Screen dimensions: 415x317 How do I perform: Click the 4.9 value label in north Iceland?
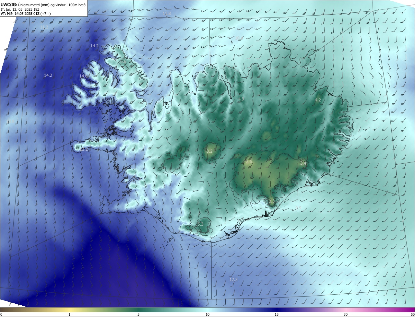click(241, 99)
